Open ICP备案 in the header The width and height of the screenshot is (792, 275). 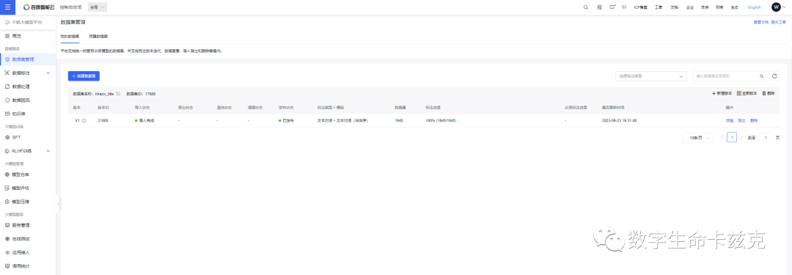click(x=641, y=7)
